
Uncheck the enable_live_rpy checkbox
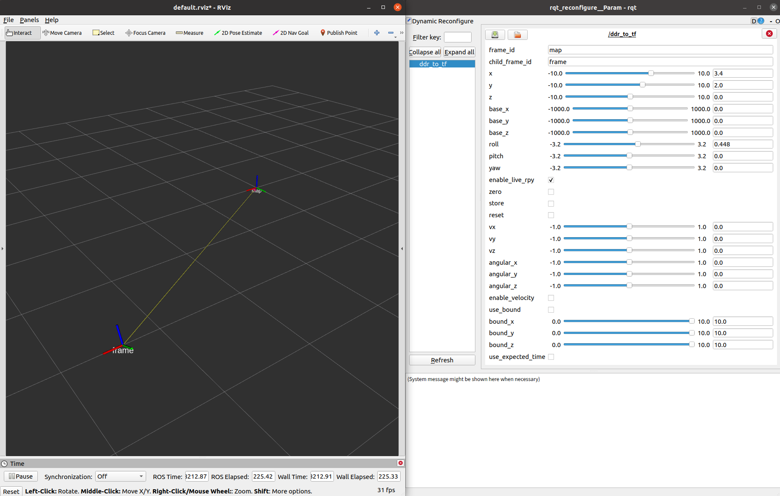551,179
